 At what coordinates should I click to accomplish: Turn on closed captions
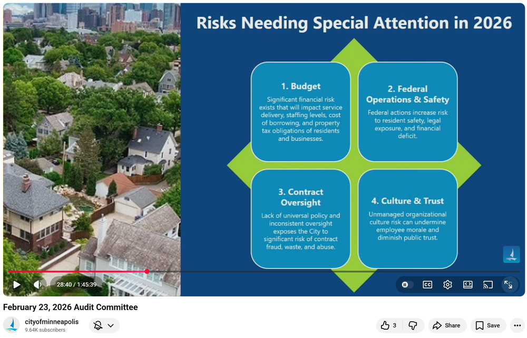point(427,285)
